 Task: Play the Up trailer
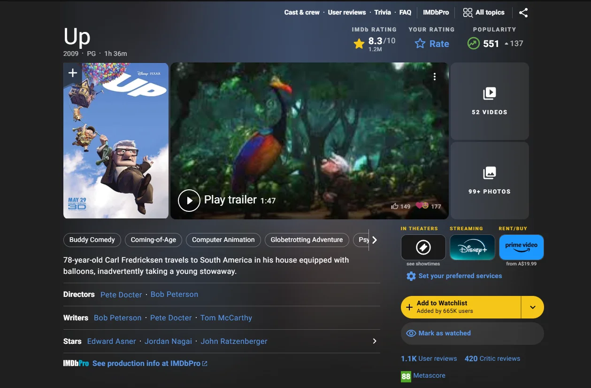coord(189,200)
